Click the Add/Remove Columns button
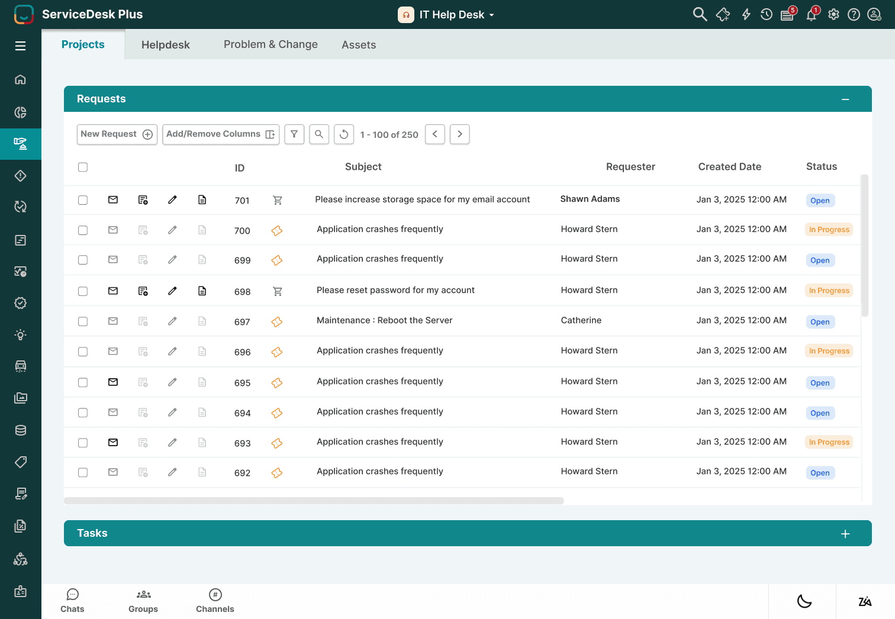This screenshot has height=619, width=895. 220,134
